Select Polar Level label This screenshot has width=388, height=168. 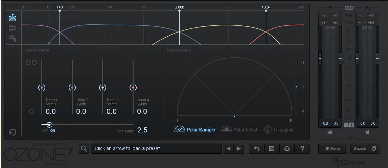click(245, 130)
